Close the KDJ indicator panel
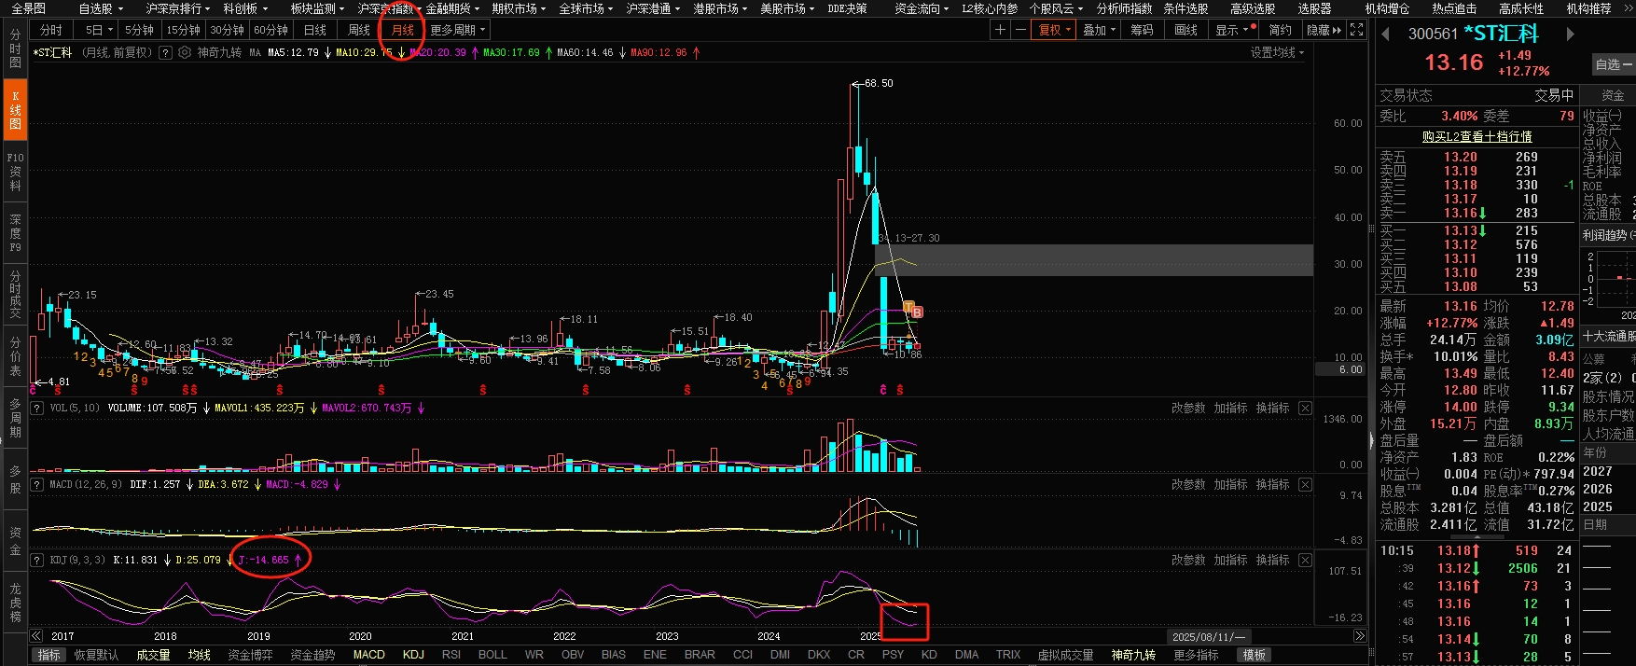 (1305, 561)
